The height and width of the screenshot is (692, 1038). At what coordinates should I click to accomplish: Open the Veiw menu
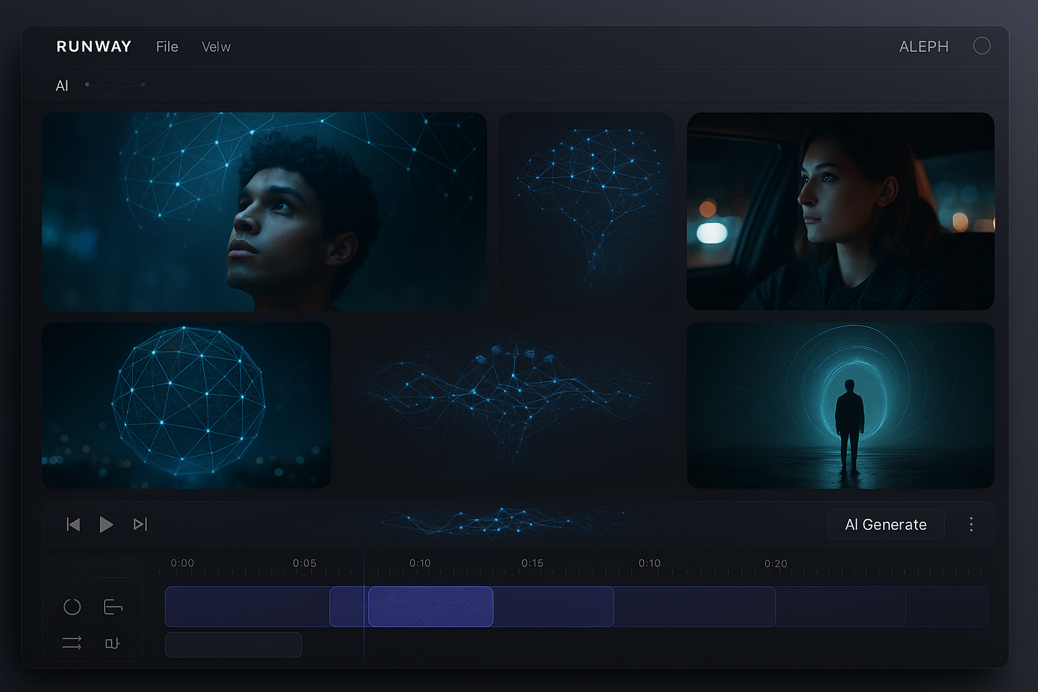216,47
